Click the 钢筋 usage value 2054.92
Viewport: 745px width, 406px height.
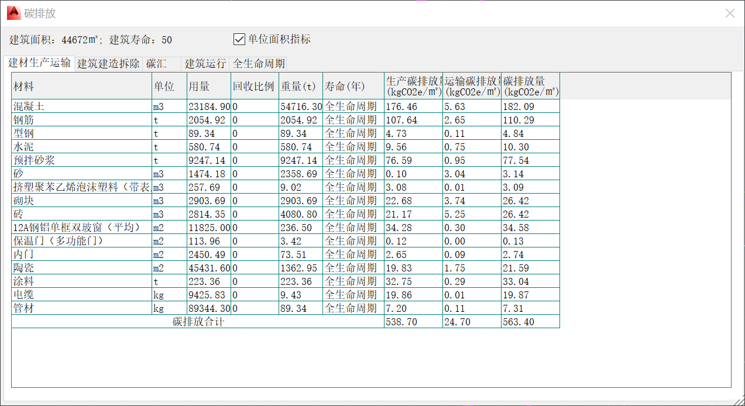coord(208,120)
